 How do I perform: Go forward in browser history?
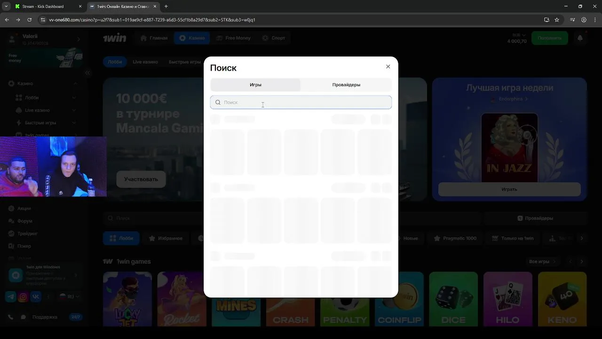[x=18, y=20]
